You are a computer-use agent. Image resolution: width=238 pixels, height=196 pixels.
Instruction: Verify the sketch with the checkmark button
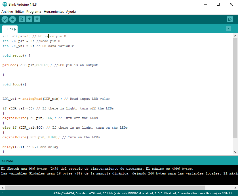[x=5, y=19]
